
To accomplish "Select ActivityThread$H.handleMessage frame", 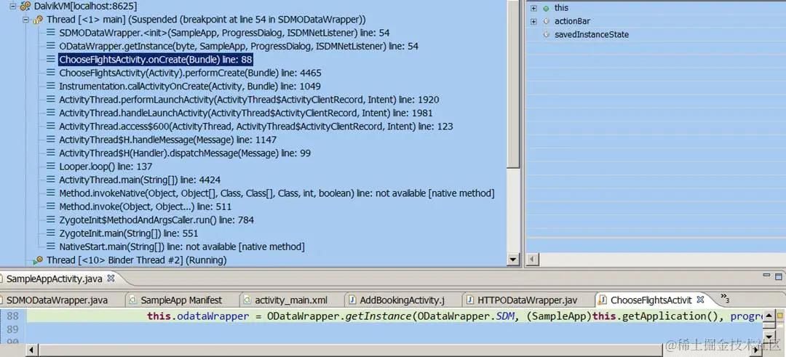I will click(x=168, y=140).
